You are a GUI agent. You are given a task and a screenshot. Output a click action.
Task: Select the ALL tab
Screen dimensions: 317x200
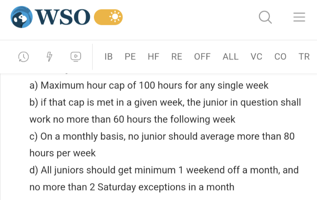(230, 57)
